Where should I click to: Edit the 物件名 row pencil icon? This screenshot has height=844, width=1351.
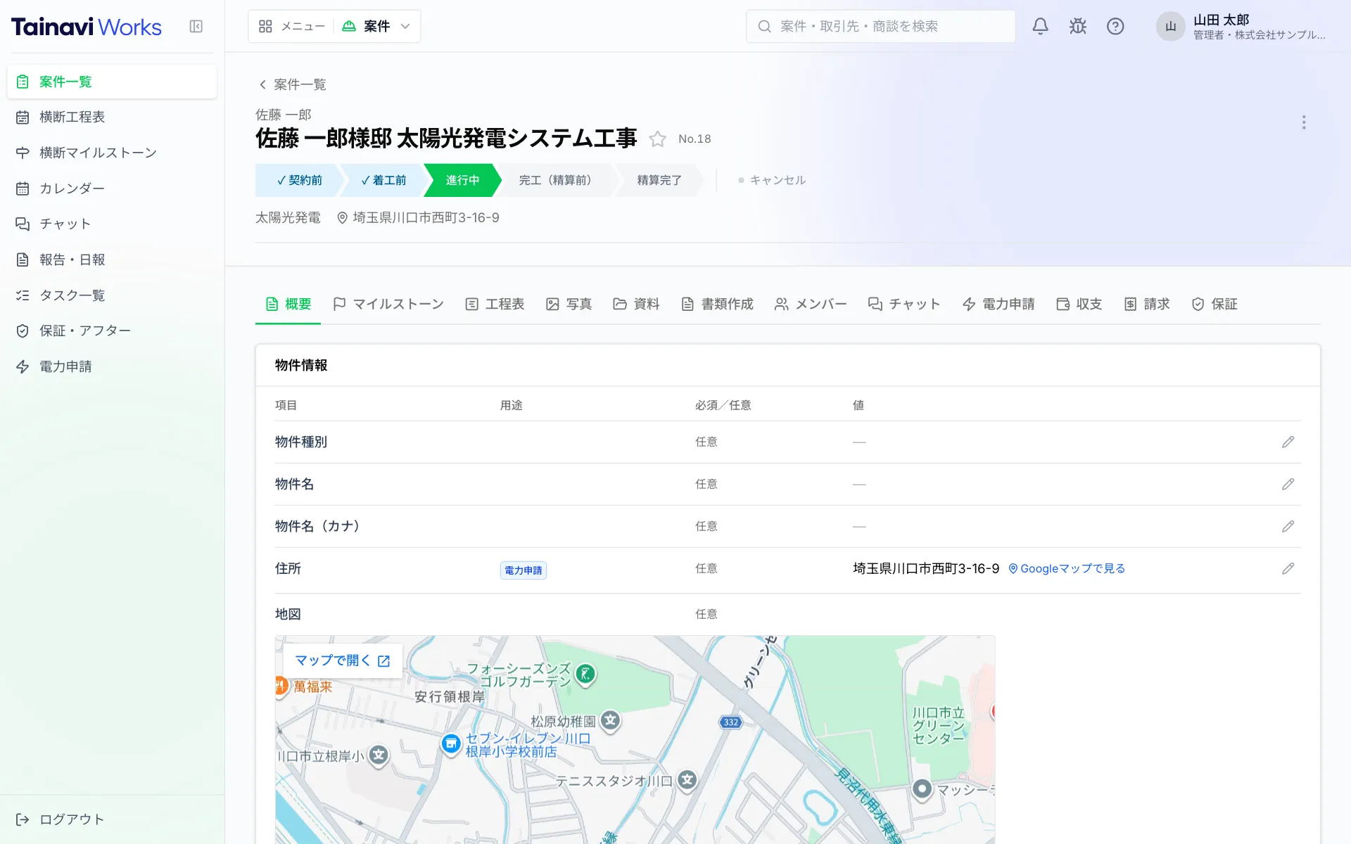click(x=1288, y=485)
